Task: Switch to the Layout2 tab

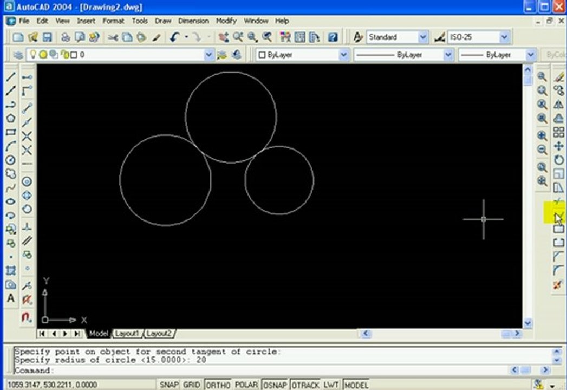Action: coord(159,333)
